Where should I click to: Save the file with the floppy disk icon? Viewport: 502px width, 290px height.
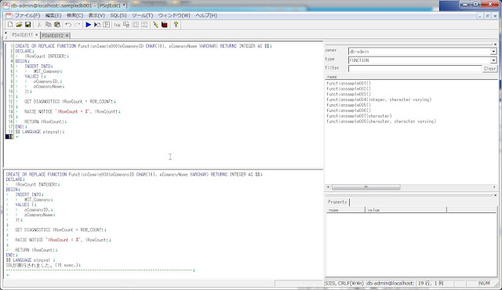click(x=28, y=24)
